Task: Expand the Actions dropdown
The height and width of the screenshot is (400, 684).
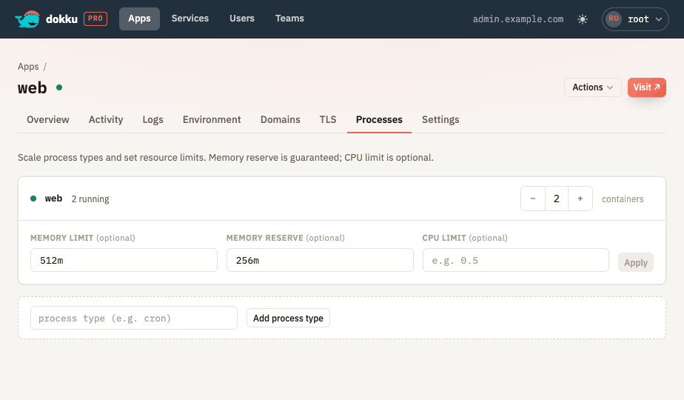Action: (592, 87)
